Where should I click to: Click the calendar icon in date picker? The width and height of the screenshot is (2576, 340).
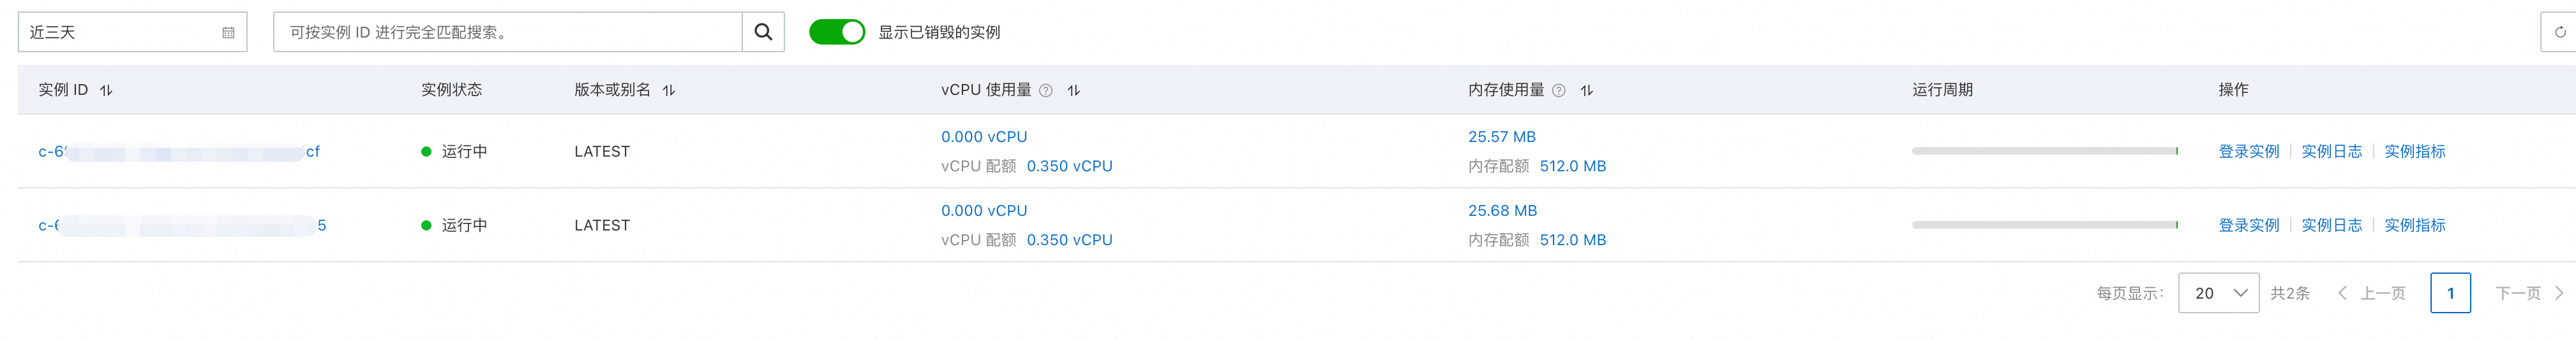pyautogui.click(x=228, y=33)
